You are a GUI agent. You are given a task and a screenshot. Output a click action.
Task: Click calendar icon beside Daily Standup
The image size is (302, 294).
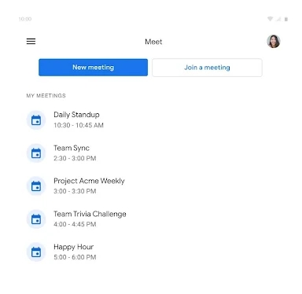36,120
